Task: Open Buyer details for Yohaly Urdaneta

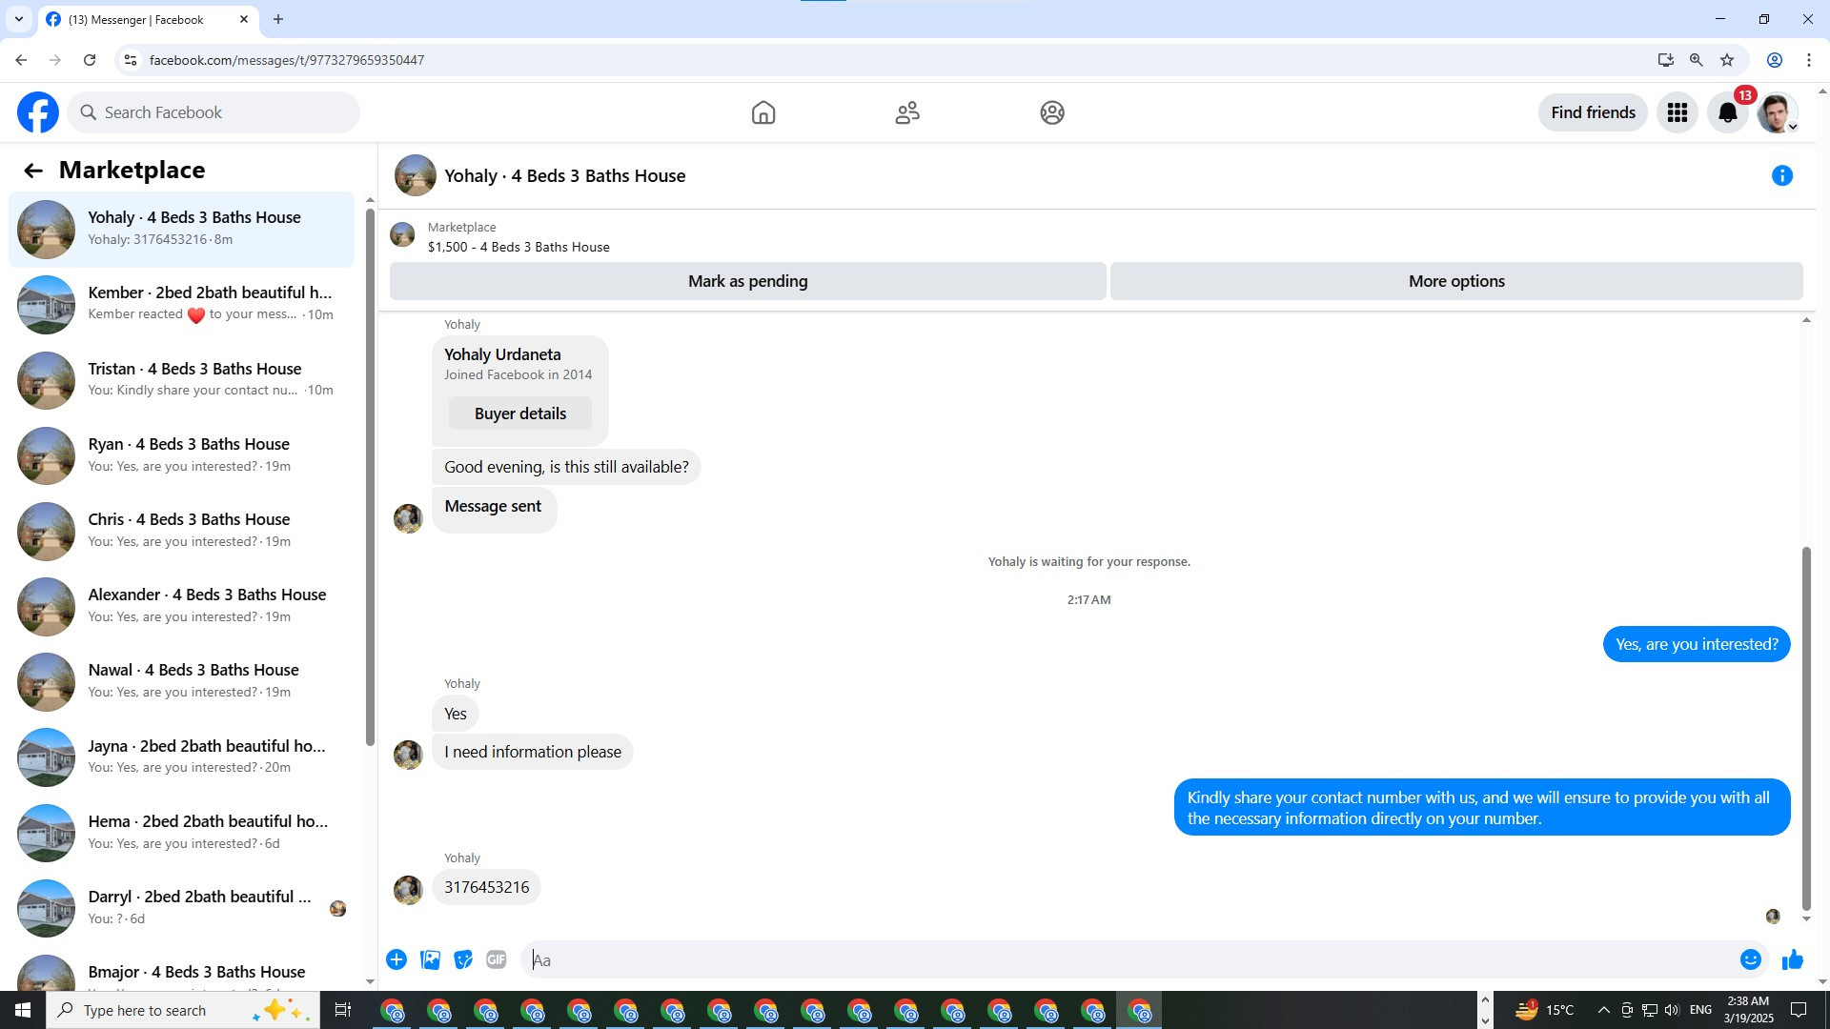Action: 520,414
